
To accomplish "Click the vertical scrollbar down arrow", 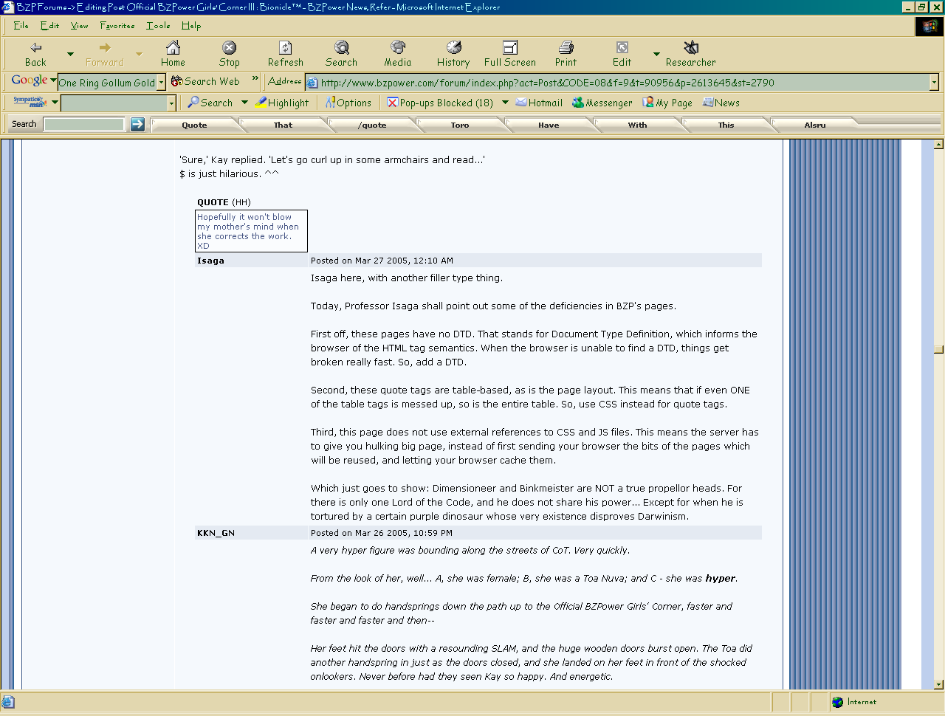I will click(938, 684).
